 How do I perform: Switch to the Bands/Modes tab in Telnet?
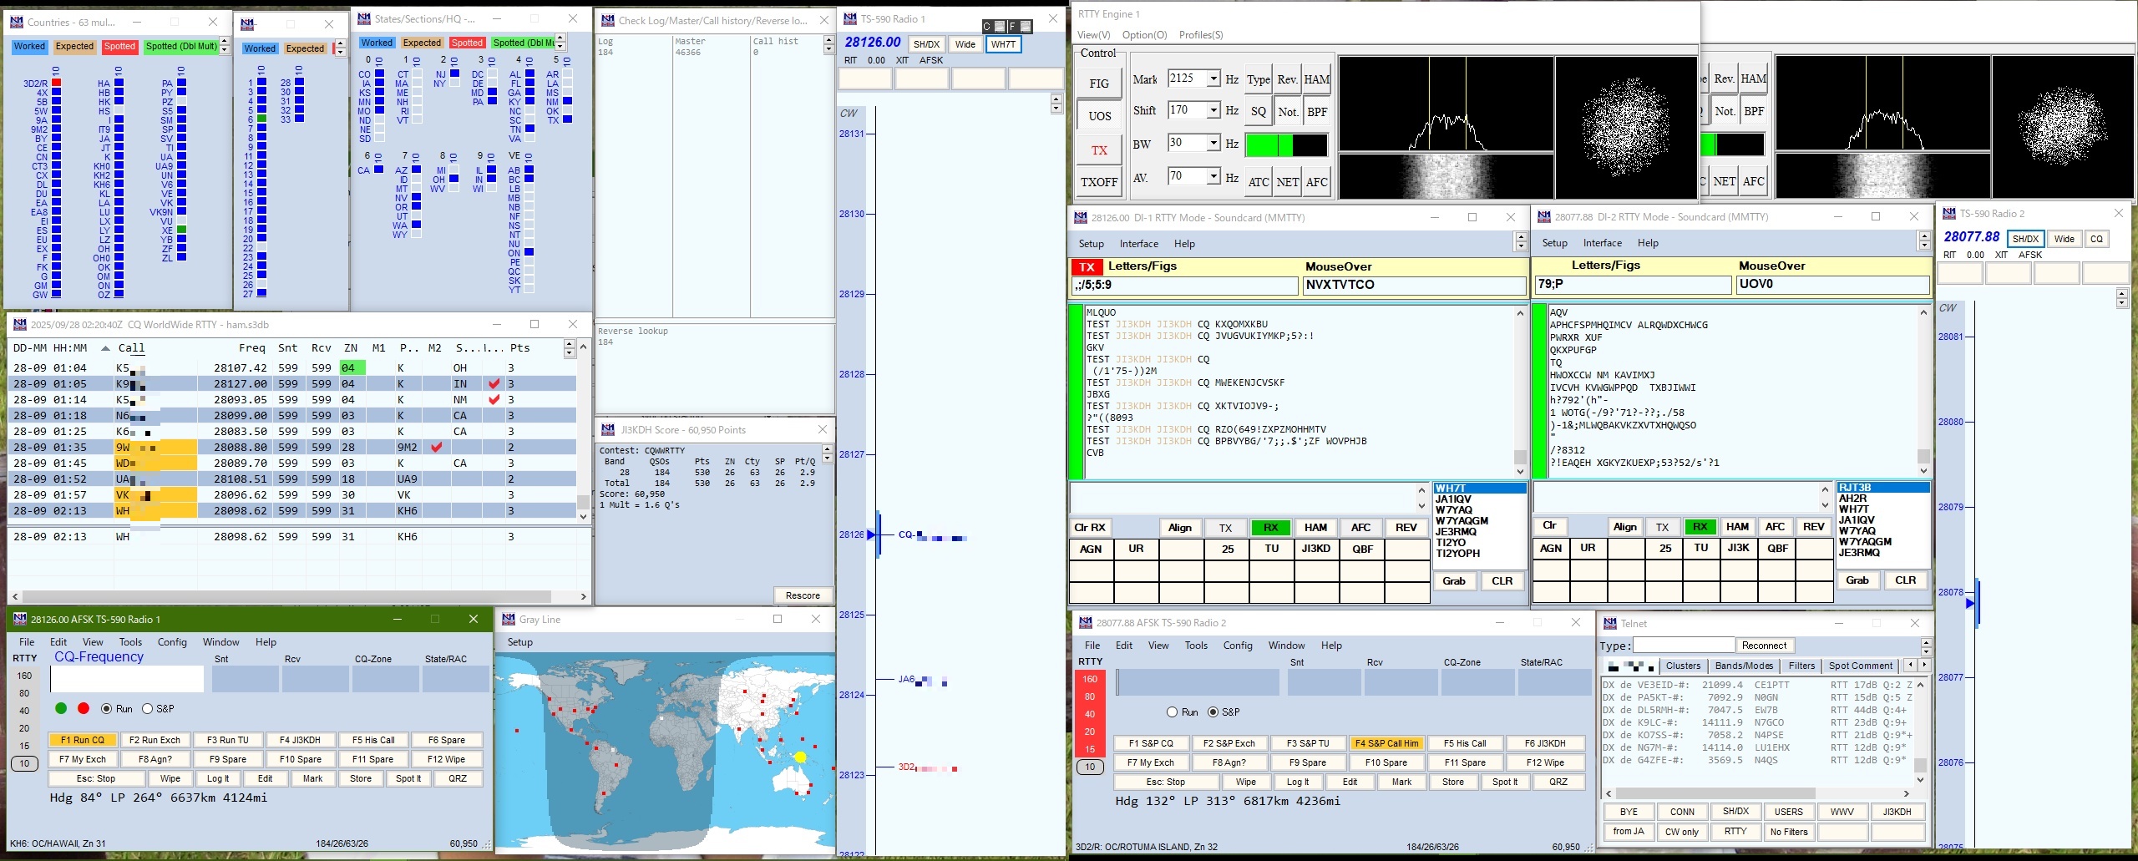1743,666
